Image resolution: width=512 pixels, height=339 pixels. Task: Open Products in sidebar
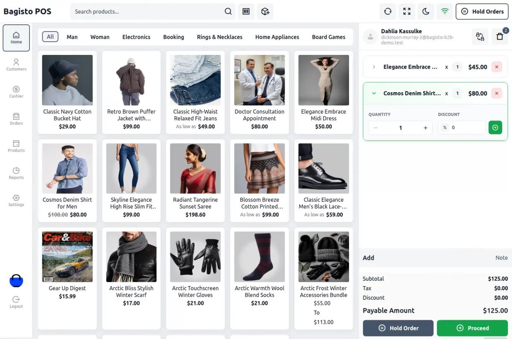coord(16,147)
